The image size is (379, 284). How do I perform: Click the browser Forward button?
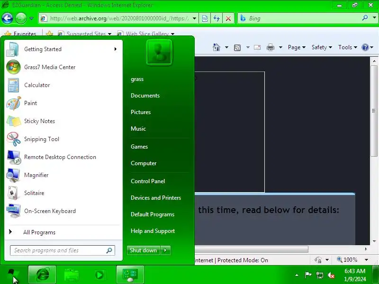pos(21,18)
